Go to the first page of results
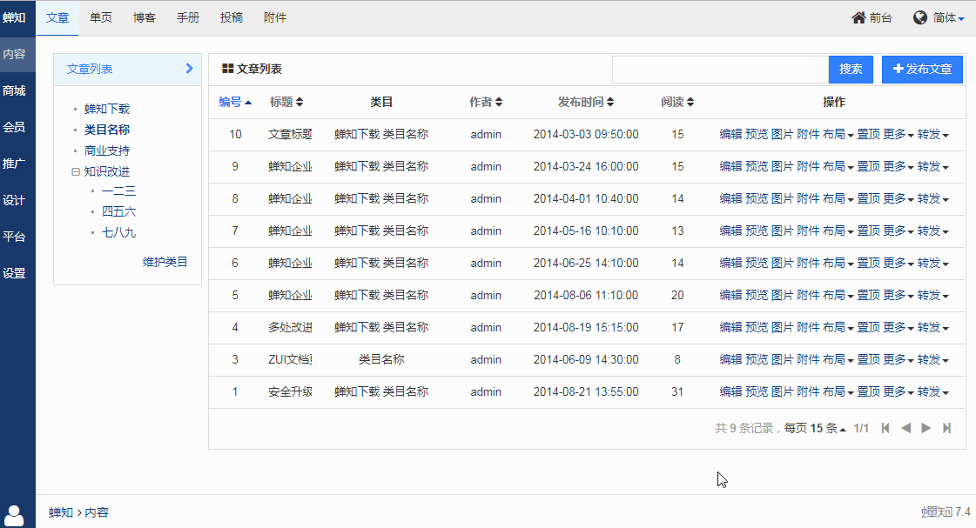 [885, 428]
